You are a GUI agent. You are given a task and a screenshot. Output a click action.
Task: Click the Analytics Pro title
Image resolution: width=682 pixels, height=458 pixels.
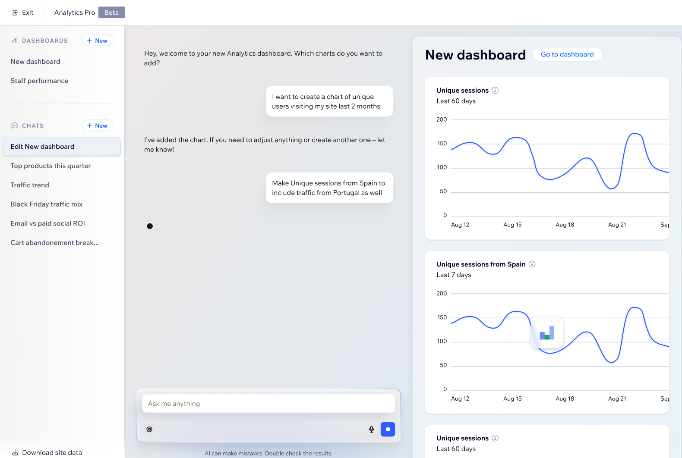(75, 13)
